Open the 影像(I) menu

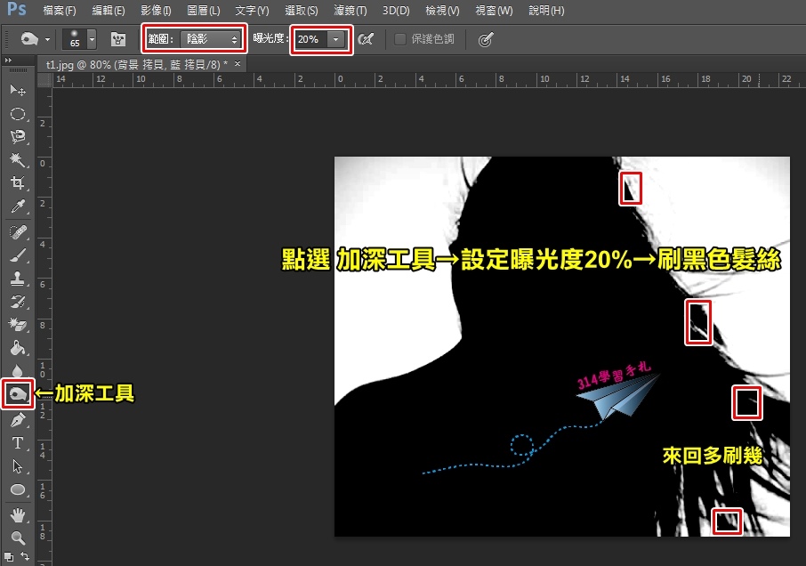coord(156,11)
